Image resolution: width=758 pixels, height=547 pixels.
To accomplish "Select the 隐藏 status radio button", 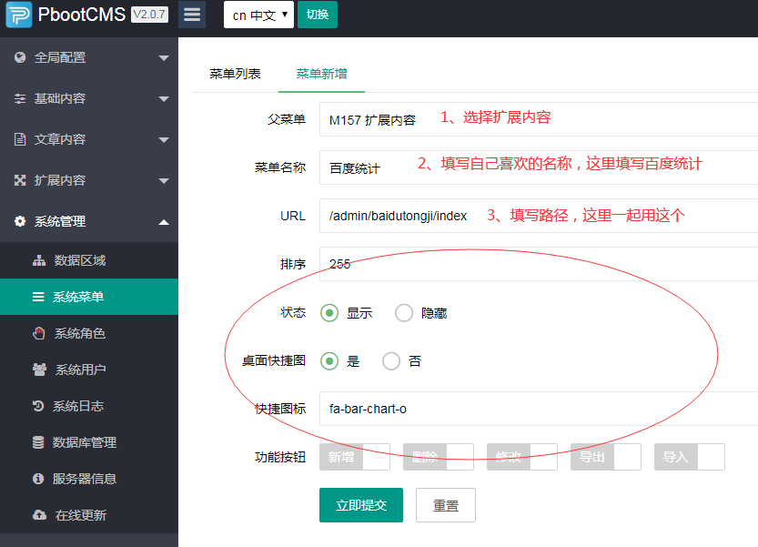I will point(404,313).
